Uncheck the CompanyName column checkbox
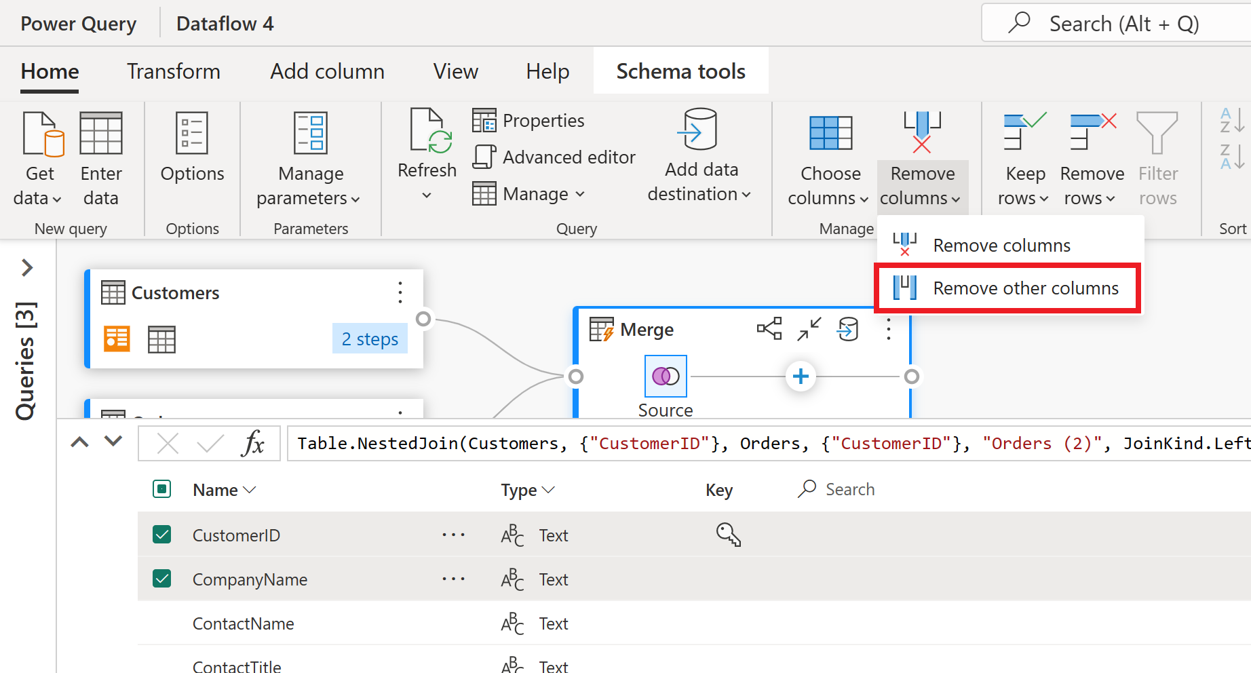 point(162,579)
